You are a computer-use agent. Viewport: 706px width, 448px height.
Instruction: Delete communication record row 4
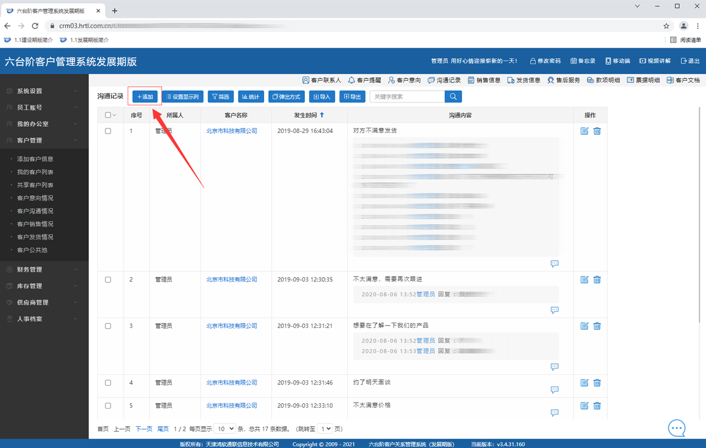click(597, 383)
